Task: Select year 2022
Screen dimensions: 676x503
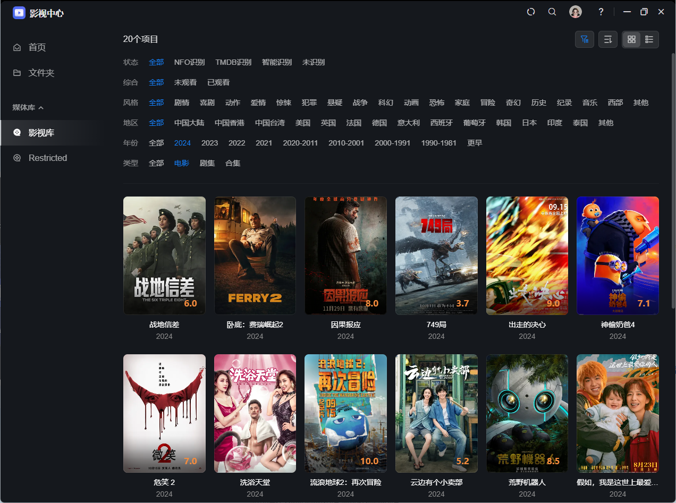Action: 237,143
